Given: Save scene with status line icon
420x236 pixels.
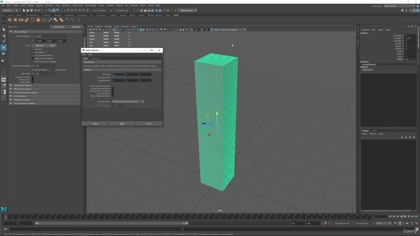Looking at the screenshot, I should 31,10.
